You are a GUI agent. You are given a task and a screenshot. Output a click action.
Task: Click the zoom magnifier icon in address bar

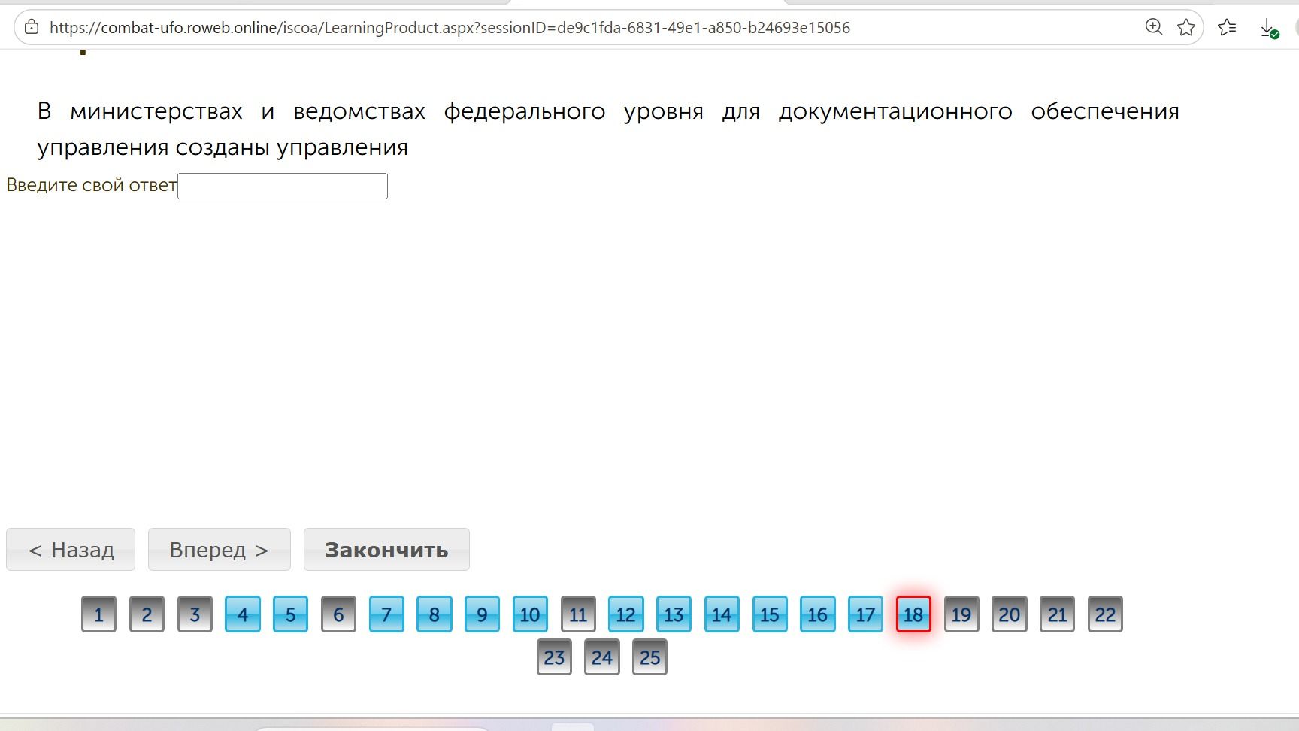tap(1153, 27)
